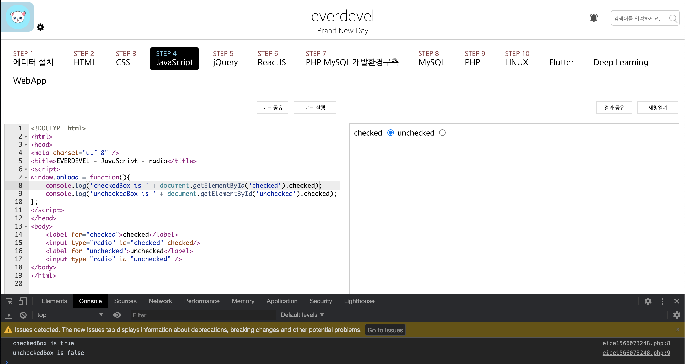
Task: Click the console prompt line
Action: [x=342, y=361]
